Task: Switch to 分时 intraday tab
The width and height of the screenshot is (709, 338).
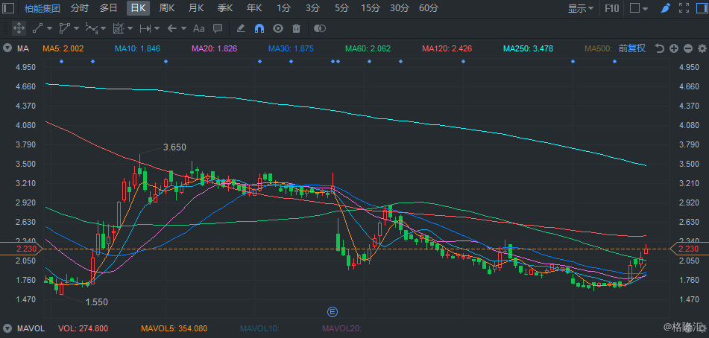Action: [79, 8]
